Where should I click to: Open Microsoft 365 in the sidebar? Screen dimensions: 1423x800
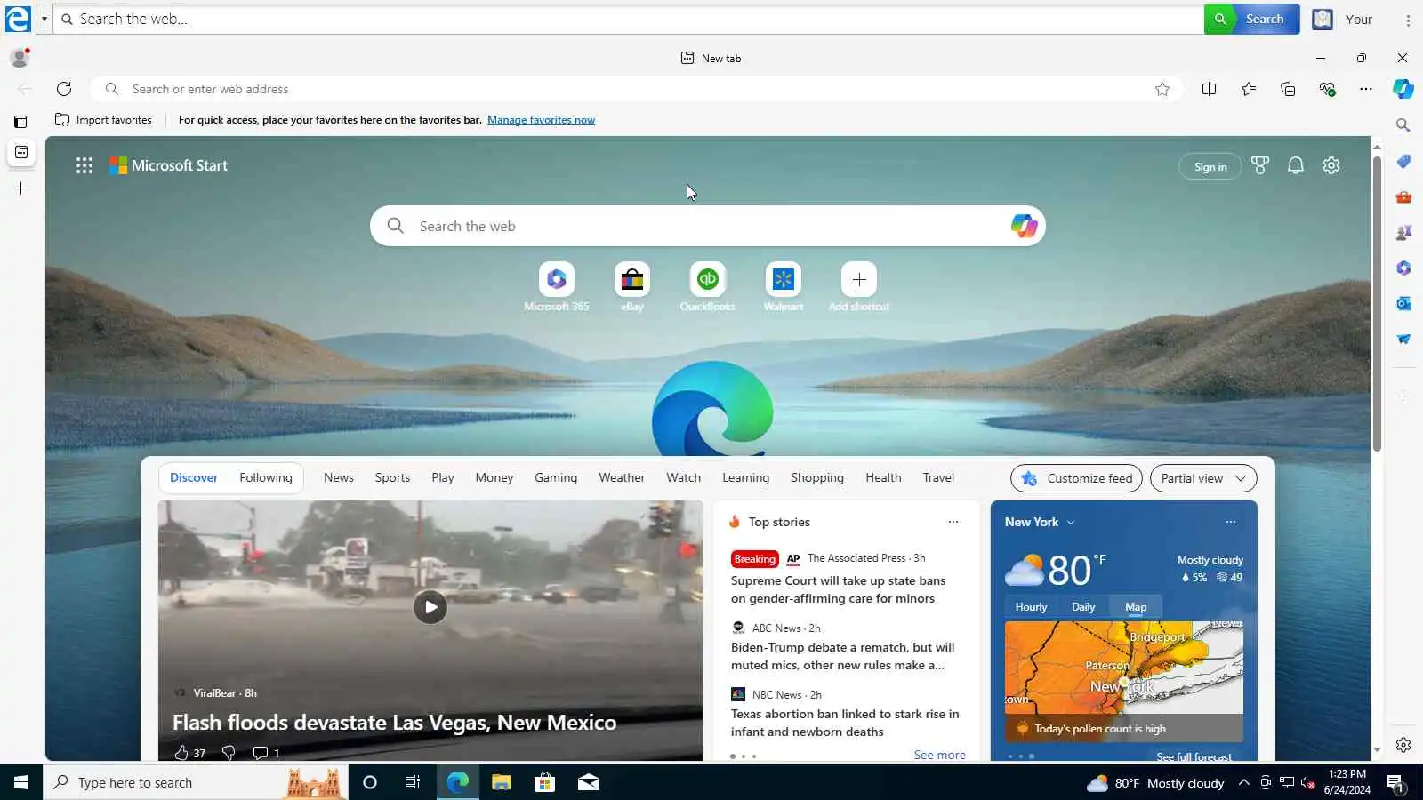(1403, 268)
